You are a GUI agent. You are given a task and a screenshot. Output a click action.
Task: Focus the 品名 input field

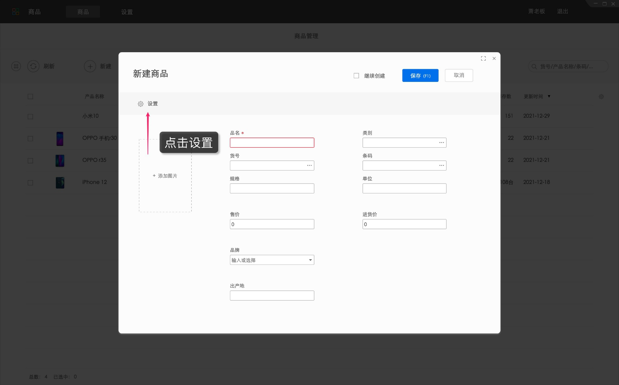272,143
